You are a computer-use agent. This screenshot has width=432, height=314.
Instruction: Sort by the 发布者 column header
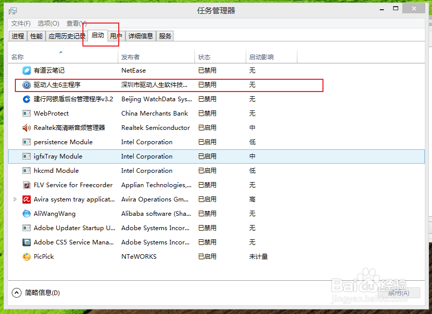click(x=157, y=57)
